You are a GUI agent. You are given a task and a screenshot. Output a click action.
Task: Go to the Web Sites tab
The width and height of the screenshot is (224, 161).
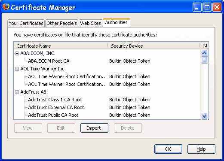[91, 23]
